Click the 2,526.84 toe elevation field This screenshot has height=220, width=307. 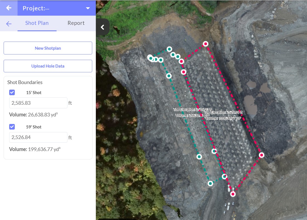[38, 138]
